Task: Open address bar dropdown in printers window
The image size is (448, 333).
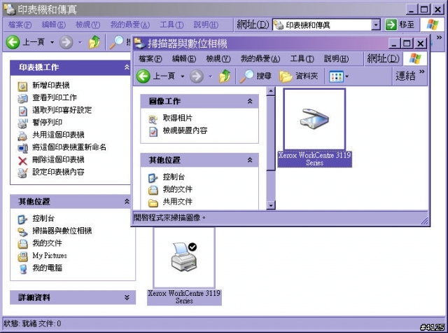Action: 376,25
